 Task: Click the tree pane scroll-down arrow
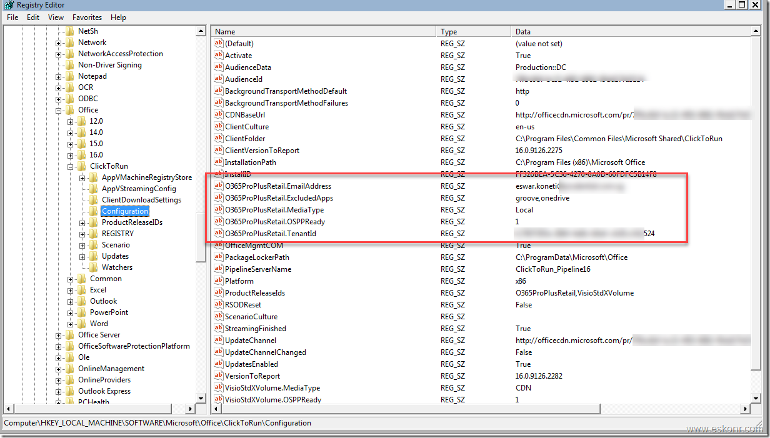(201, 397)
